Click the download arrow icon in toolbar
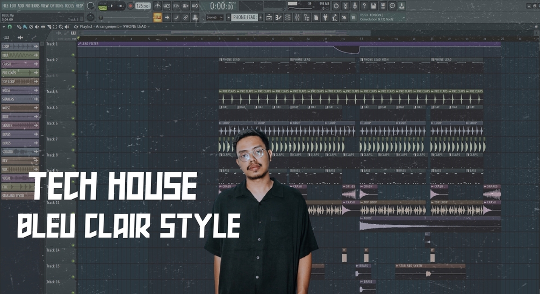The height and width of the screenshot is (294, 540). coord(401,6)
